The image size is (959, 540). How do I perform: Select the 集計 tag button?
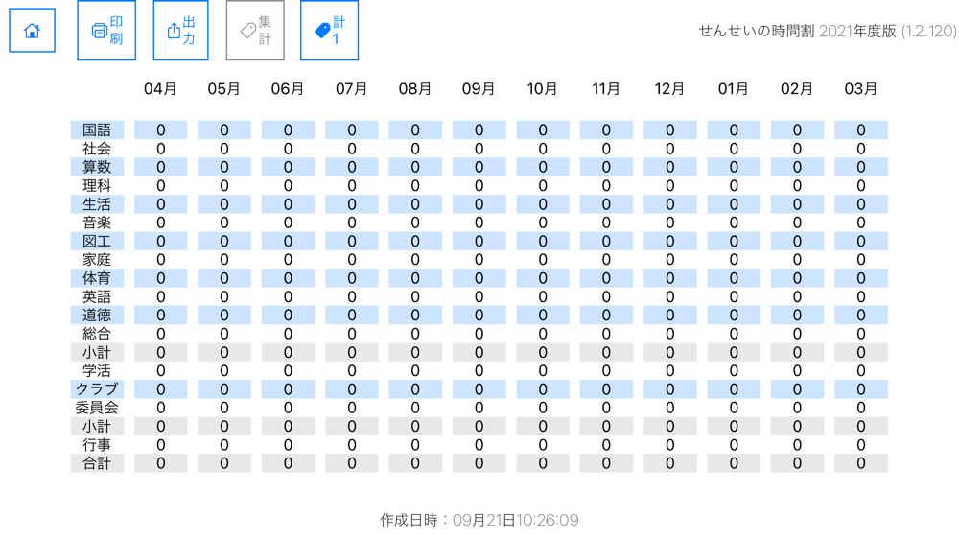(255, 31)
